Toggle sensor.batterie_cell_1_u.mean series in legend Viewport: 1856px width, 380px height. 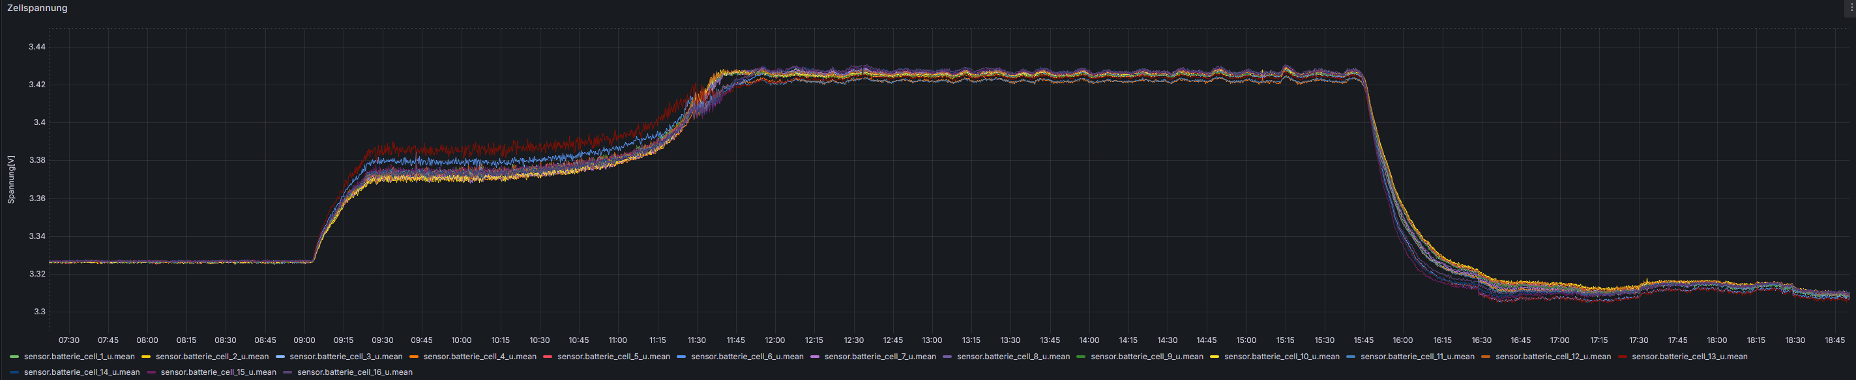(78, 357)
